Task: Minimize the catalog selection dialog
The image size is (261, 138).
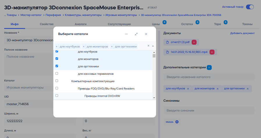Action: (126, 34)
